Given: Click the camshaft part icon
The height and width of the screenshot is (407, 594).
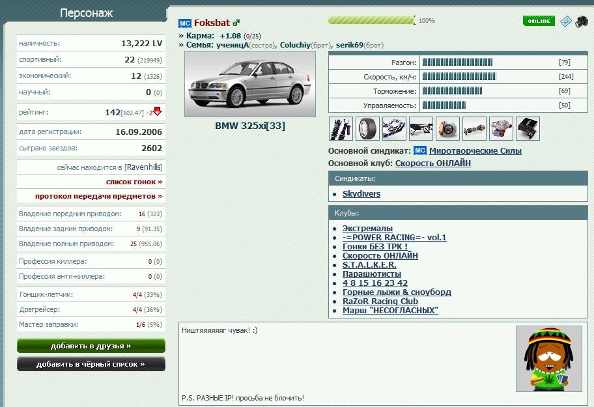Looking at the screenshot, I should coord(474,129).
